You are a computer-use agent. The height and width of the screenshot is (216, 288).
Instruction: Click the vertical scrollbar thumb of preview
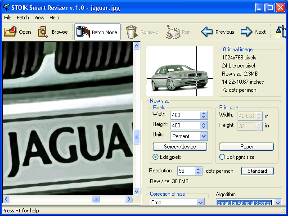136,137
